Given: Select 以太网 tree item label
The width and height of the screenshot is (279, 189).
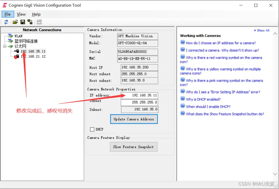Looking at the screenshot, I should [20, 46].
